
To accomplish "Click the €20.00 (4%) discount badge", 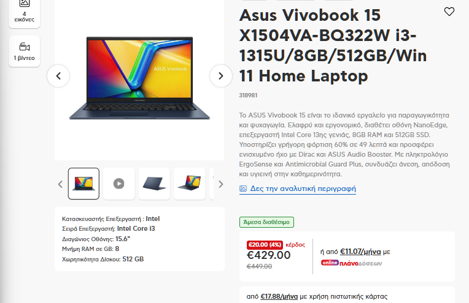I will 265,245.
